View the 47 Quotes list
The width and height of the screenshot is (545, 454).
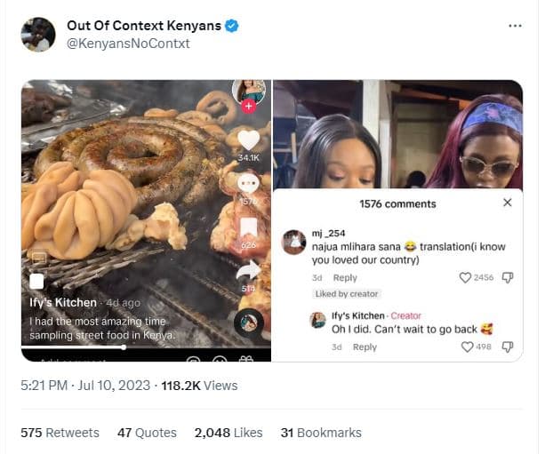pos(147,433)
